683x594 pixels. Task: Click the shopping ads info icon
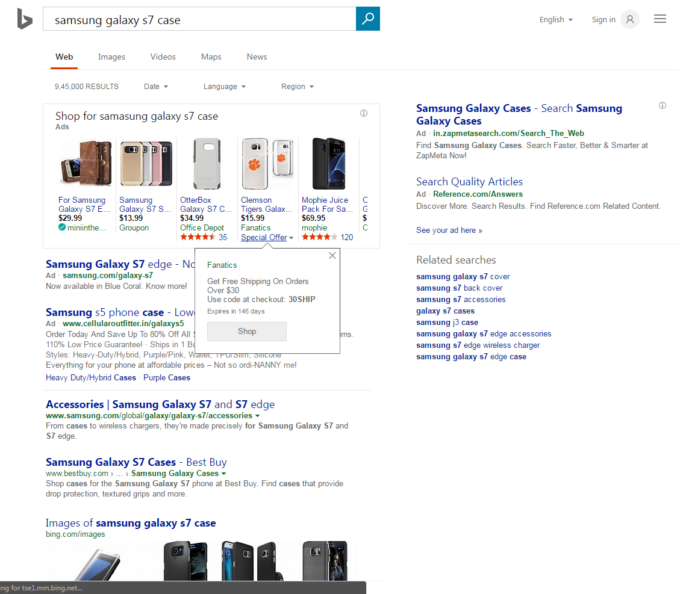[364, 113]
